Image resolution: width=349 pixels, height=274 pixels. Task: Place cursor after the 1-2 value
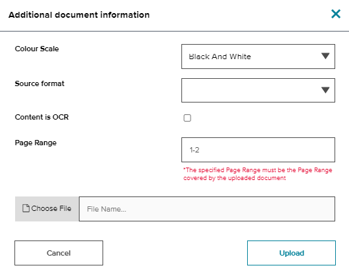tap(200, 150)
